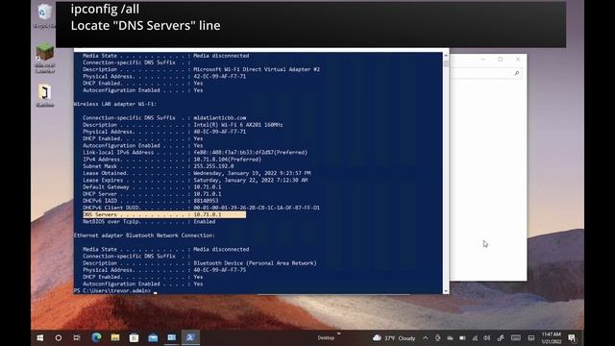Click the 'midatlanticbb.com' DNS suffix value
Screen dimensions: 615x346
coord(220,117)
